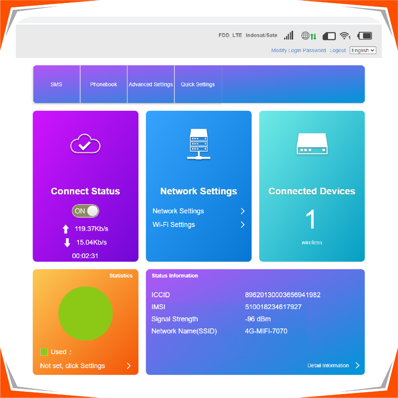Click Modify Login Password link
398x398 pixels.
(298, 50)
